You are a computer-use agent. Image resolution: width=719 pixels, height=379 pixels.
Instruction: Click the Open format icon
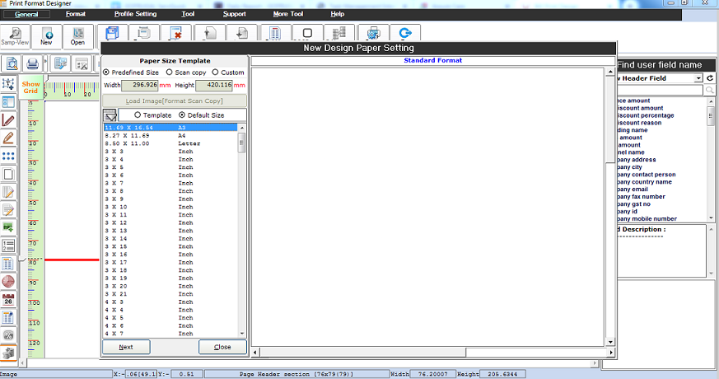point(78,36)
